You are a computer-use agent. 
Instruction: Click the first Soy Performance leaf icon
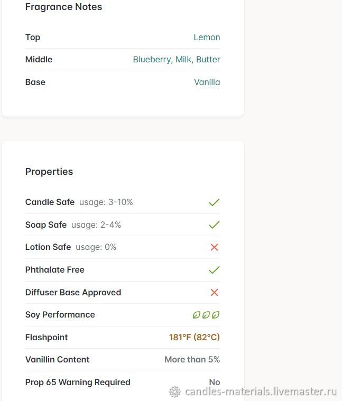[x=196, y=315]
